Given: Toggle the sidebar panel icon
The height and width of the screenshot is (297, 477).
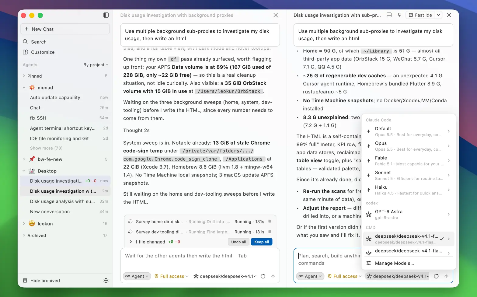Looking at the screenshot, I should click(x=106, y=15).
